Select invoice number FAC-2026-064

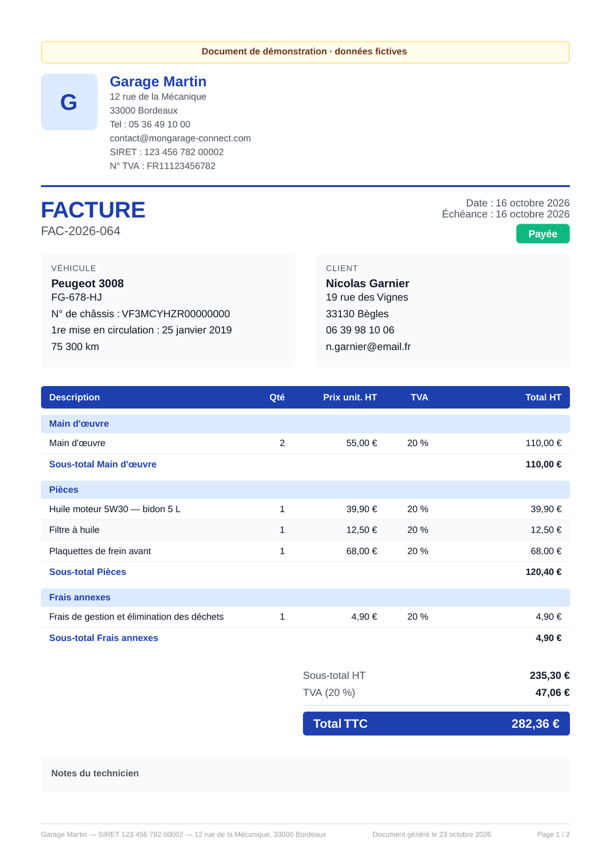(x=81, y=231)
